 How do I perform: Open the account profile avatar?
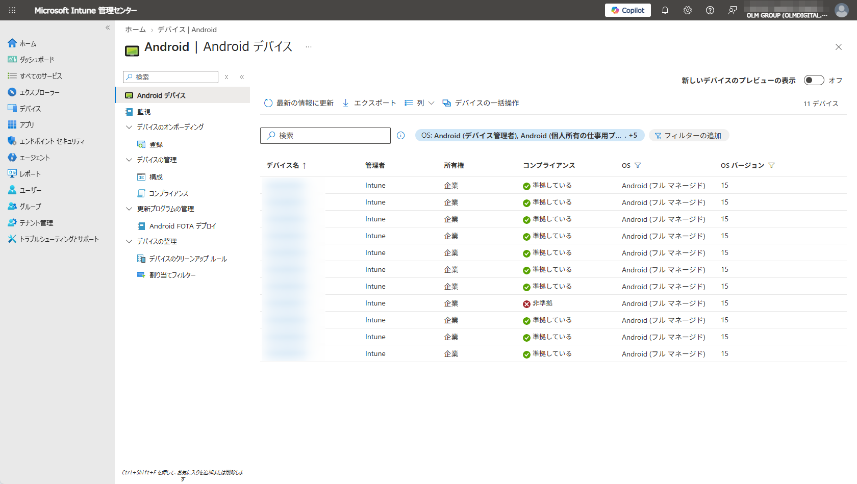pos(841,10)
